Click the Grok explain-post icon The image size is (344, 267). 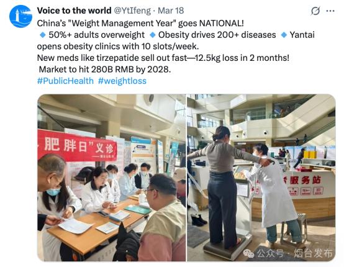315,11
